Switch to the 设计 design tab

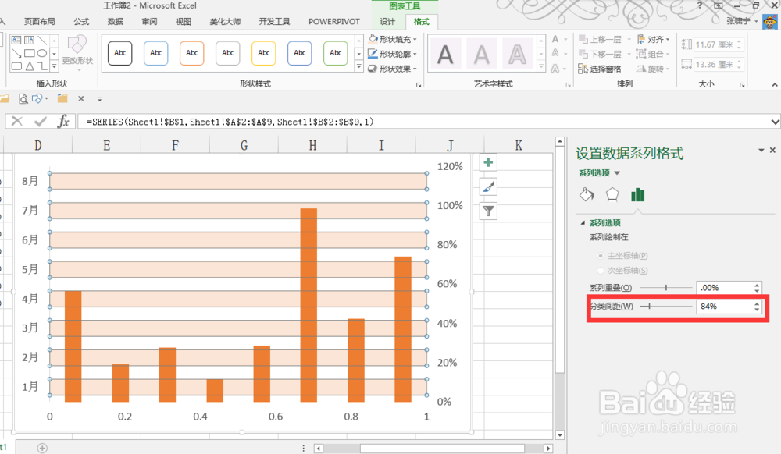tap(387, 21)
